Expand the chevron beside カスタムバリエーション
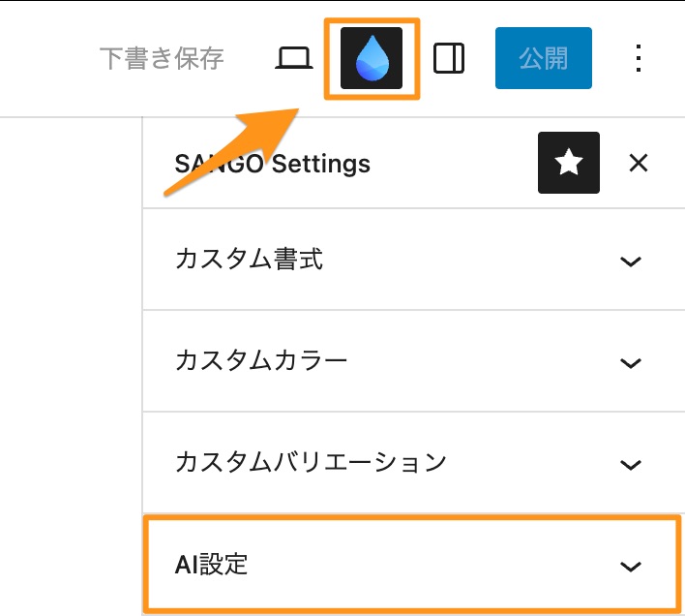 tap(631, 465)
